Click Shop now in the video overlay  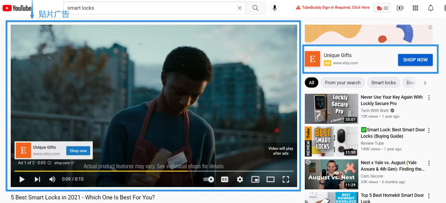(78, 151)
